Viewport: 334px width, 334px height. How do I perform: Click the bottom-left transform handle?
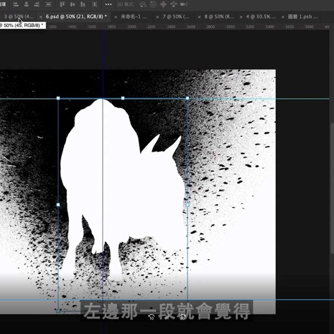(x=58, y=311)
